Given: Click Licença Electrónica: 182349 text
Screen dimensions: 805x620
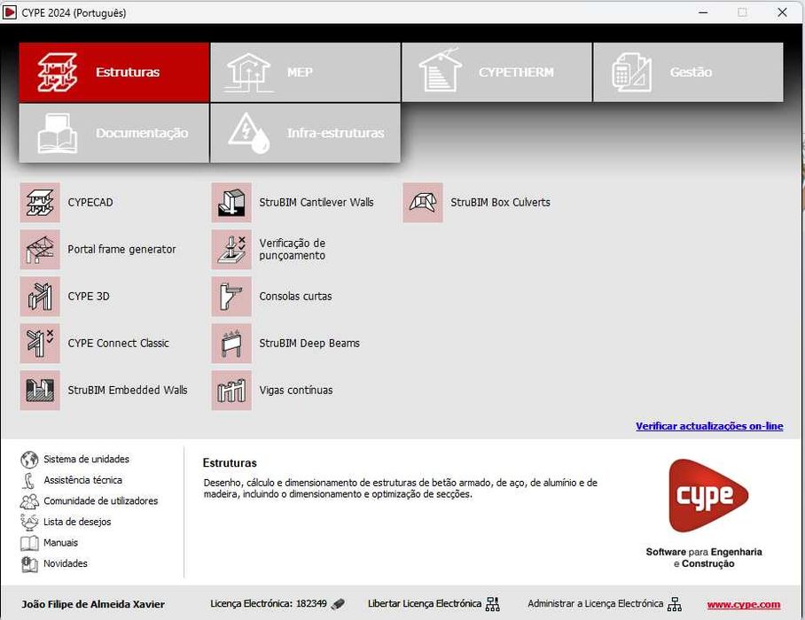Looking at the screenshot, I should coord(269,603).
